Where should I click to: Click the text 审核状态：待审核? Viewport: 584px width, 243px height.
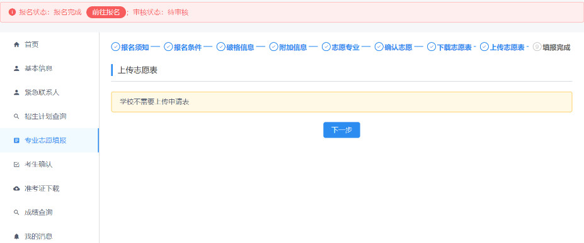(x=161, y=12)
